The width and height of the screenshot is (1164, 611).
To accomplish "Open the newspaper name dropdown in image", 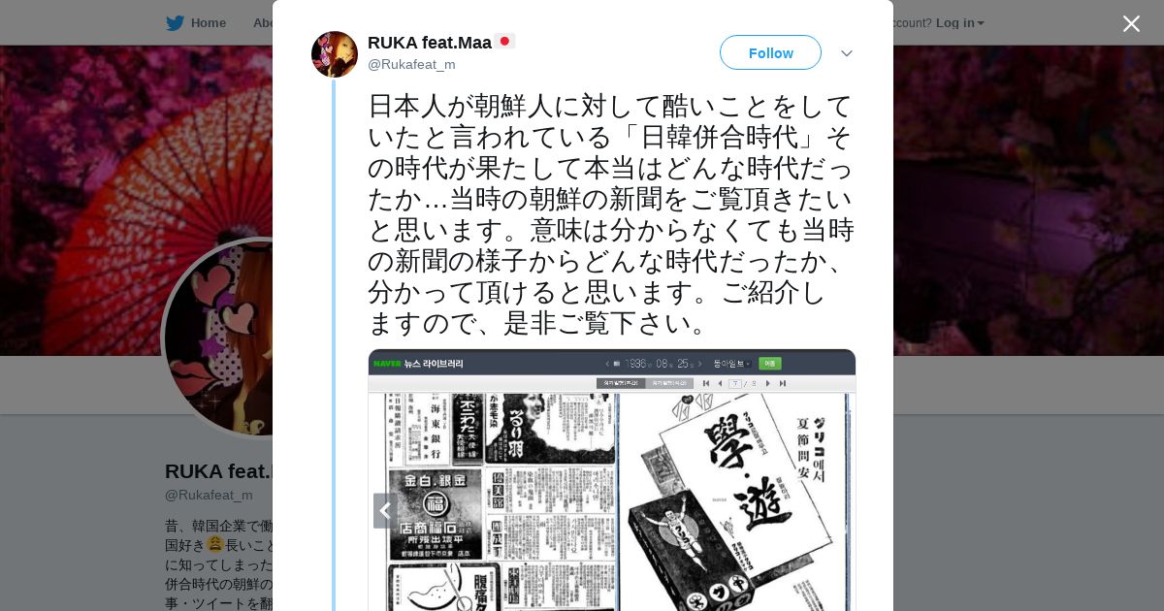I will click(x=732, y=364).
